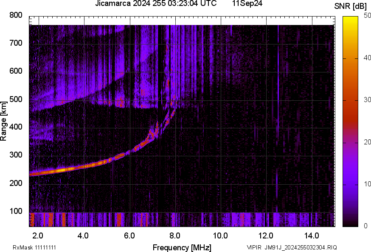This screenshot has height=252, width=371.
Task: Click the '8.0' frequency tick label
Action: point(174,236)
